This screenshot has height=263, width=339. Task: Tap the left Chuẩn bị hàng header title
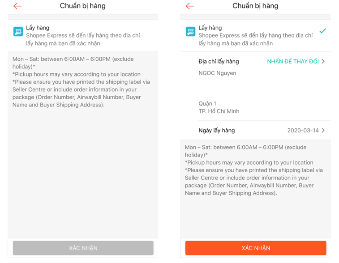point(83,6)
